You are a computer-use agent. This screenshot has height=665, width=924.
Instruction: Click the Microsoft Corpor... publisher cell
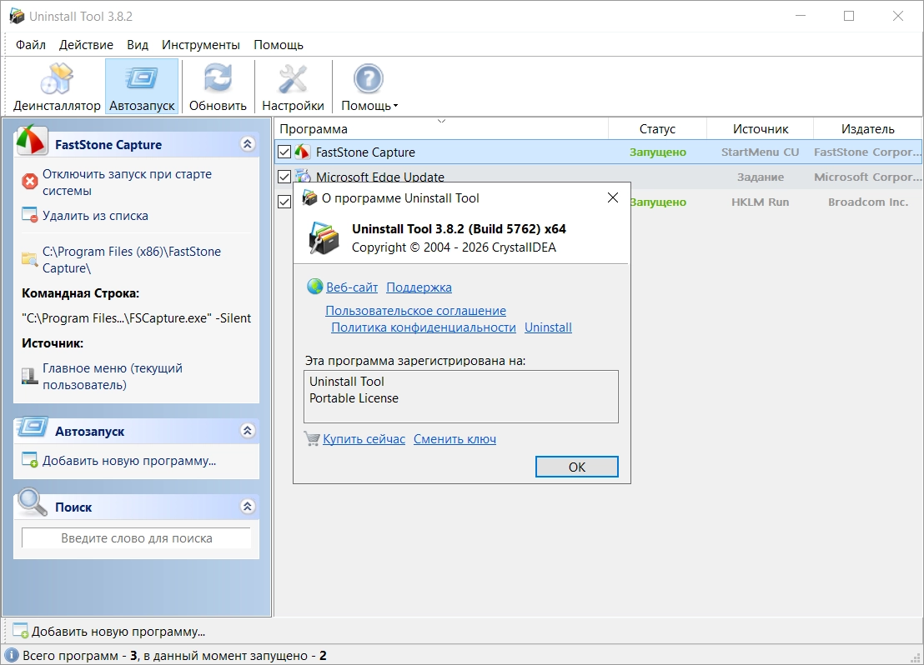867,177
